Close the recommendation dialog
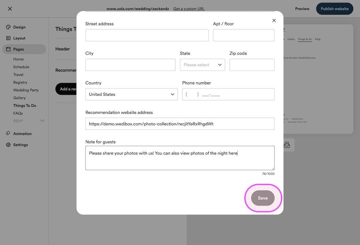Image resolution: width=360 pixels, height=245 pixels. pyautogui.click(x=274, y=20)
